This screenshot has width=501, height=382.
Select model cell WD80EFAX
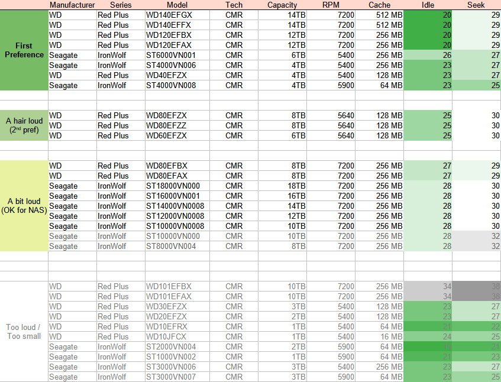click(x=177, y=176)
